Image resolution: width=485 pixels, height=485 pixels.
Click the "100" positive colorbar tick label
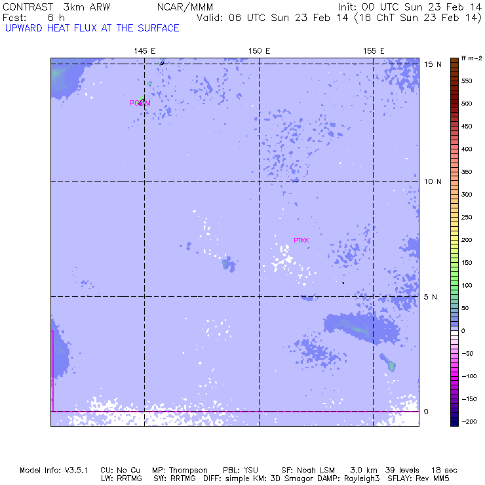(467, 286)
